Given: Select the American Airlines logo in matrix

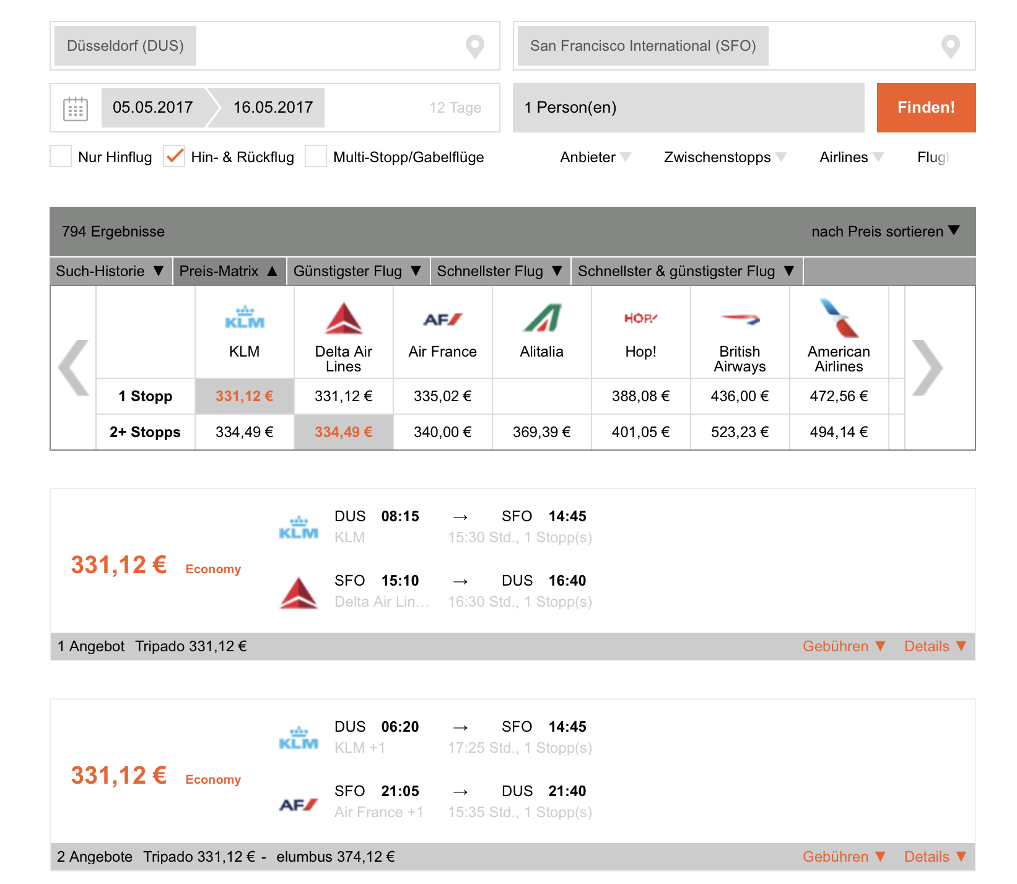Looking at the screenshot, I should tap(839, 318).
